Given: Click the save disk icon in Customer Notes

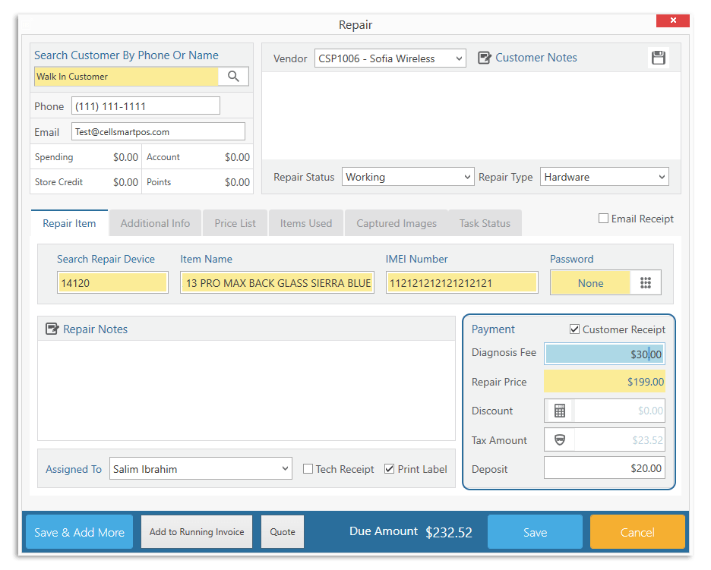Looking at the screenshot, I should click(659, 58).
